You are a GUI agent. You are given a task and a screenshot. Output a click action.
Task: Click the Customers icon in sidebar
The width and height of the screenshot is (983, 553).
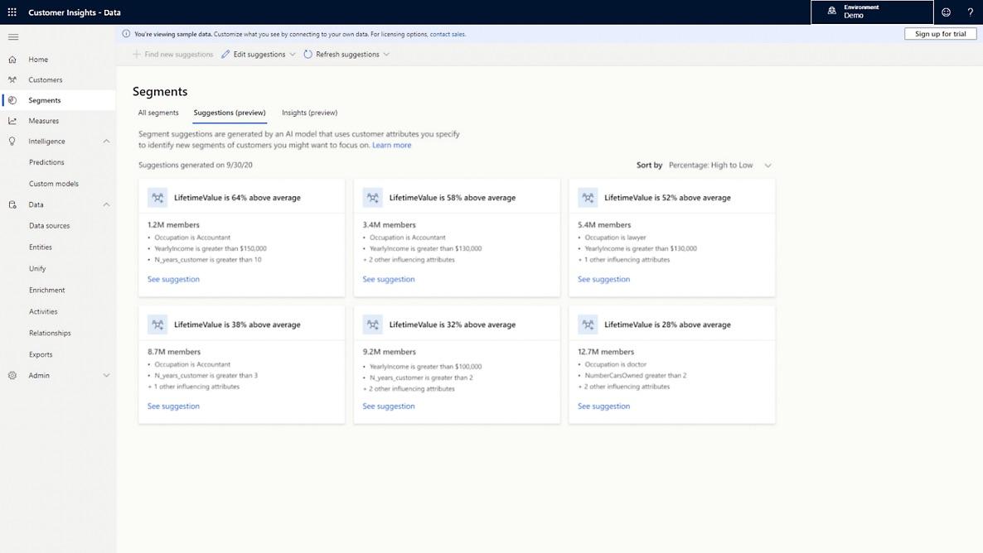[12, 80]
